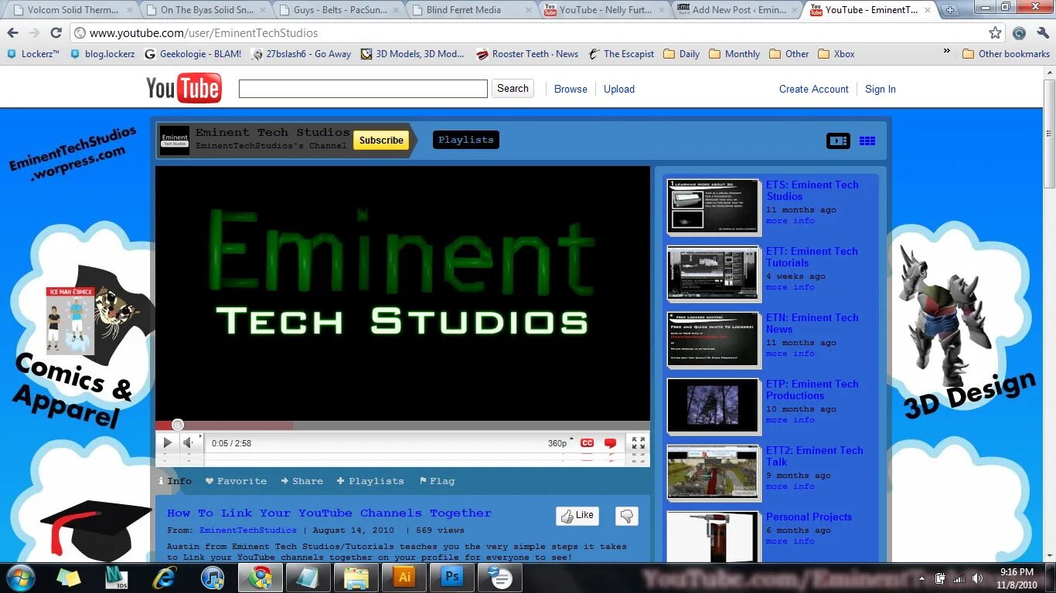Screen dimensions: 1056x593
Task: Open Photoshop from the taskbar
Action: tap(452, 578)
